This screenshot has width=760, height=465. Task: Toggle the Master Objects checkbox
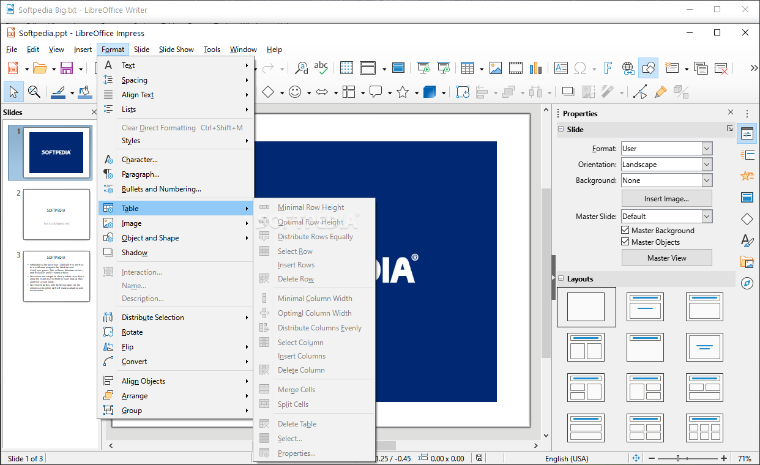pos(625,242)
